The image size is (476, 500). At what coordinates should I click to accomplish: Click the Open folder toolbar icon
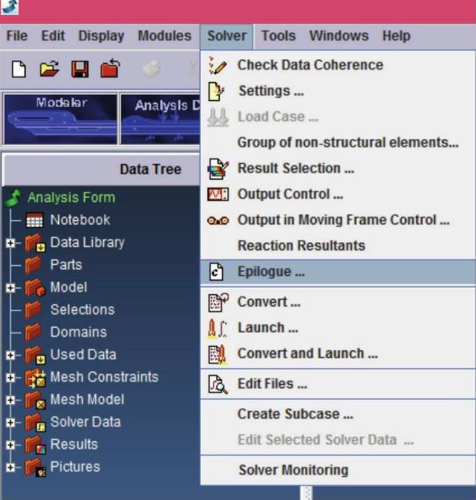click(49, 70)
